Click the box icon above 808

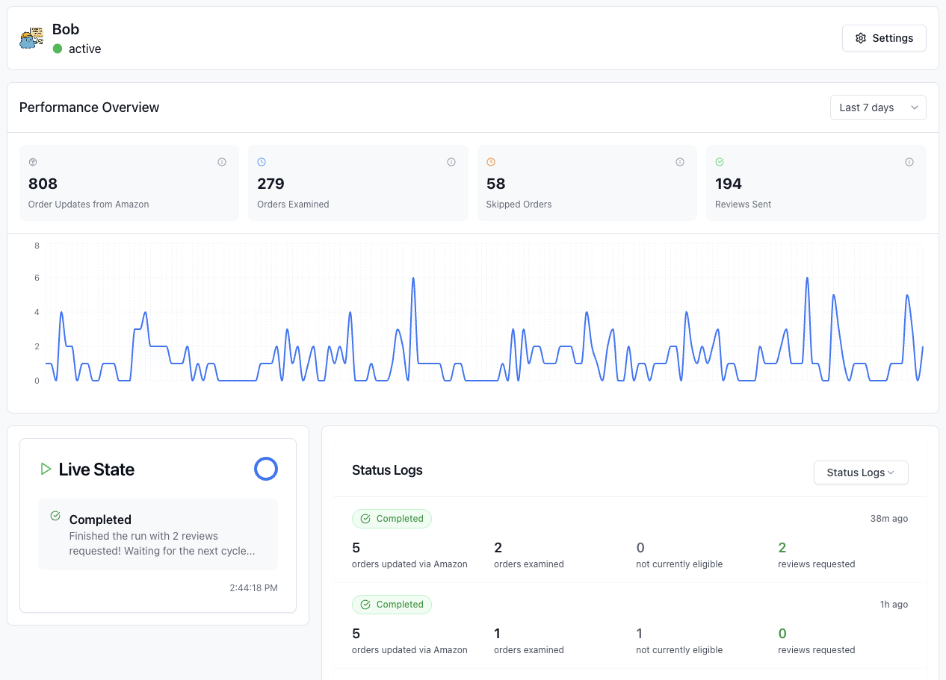[x=33, y=162]
